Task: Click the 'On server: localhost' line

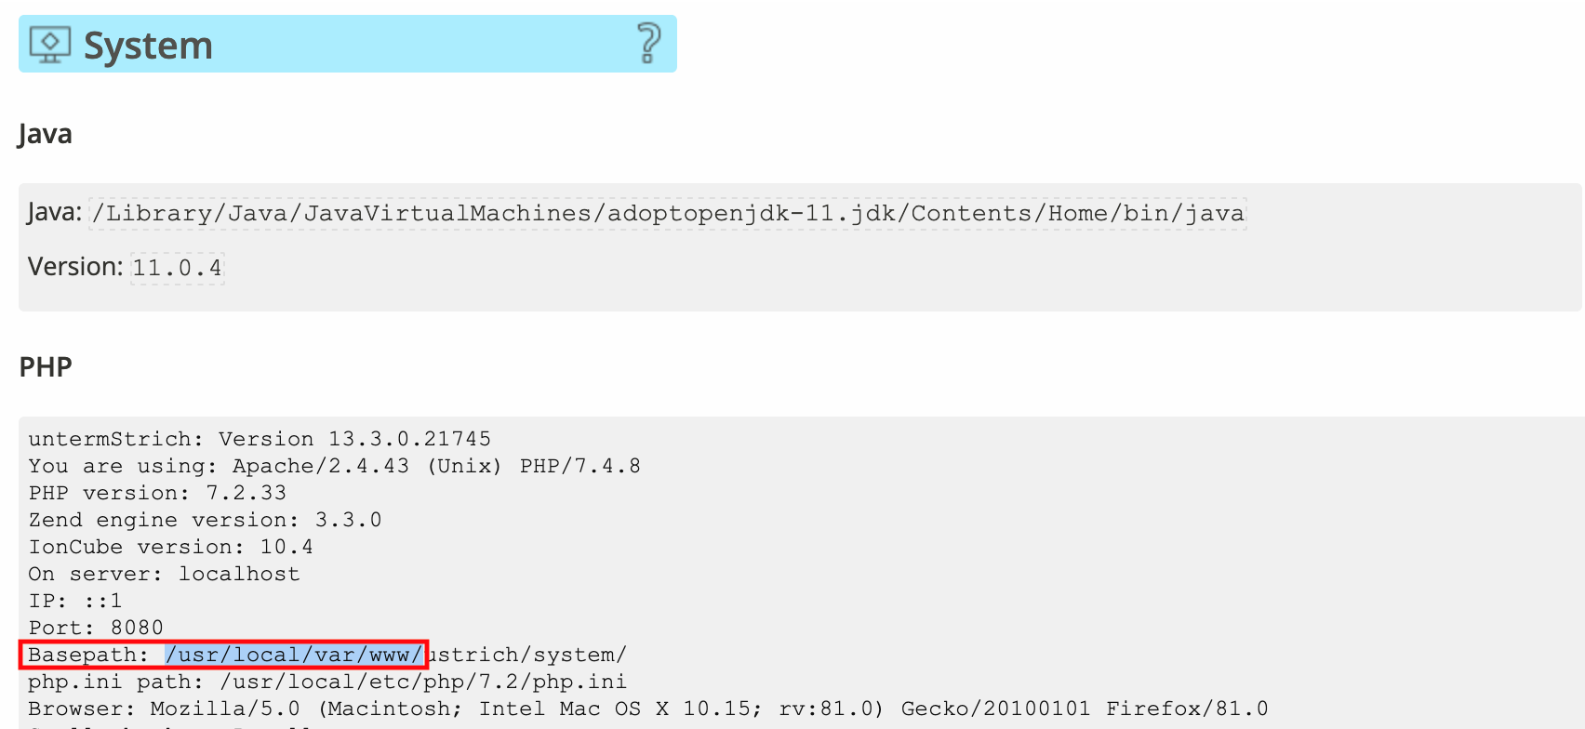Action: pos(164,574)
